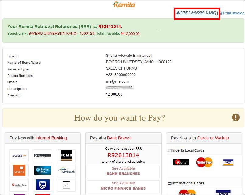The height and width of the screenshot is (195, 245).
Task: Click the card icon beside Nigeria Local Cards
Action: pyautogui.click(x=170, y=150)
